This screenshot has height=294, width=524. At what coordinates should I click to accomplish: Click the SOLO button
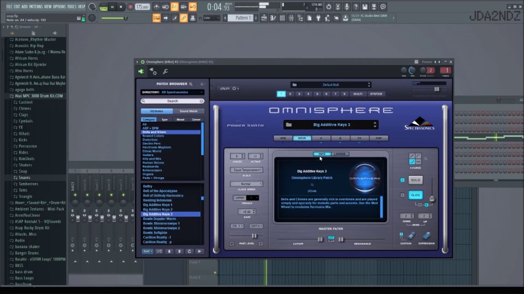416,180
